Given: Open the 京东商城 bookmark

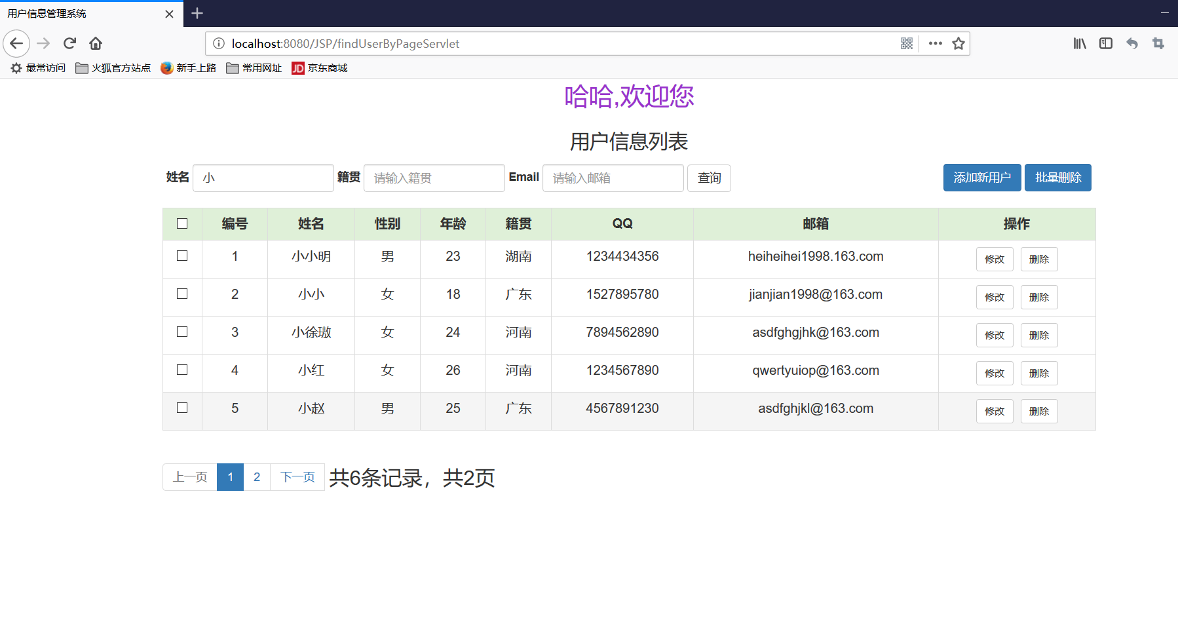Looking at the screenshot, I should pyautogui.click(x=320, y=68).
